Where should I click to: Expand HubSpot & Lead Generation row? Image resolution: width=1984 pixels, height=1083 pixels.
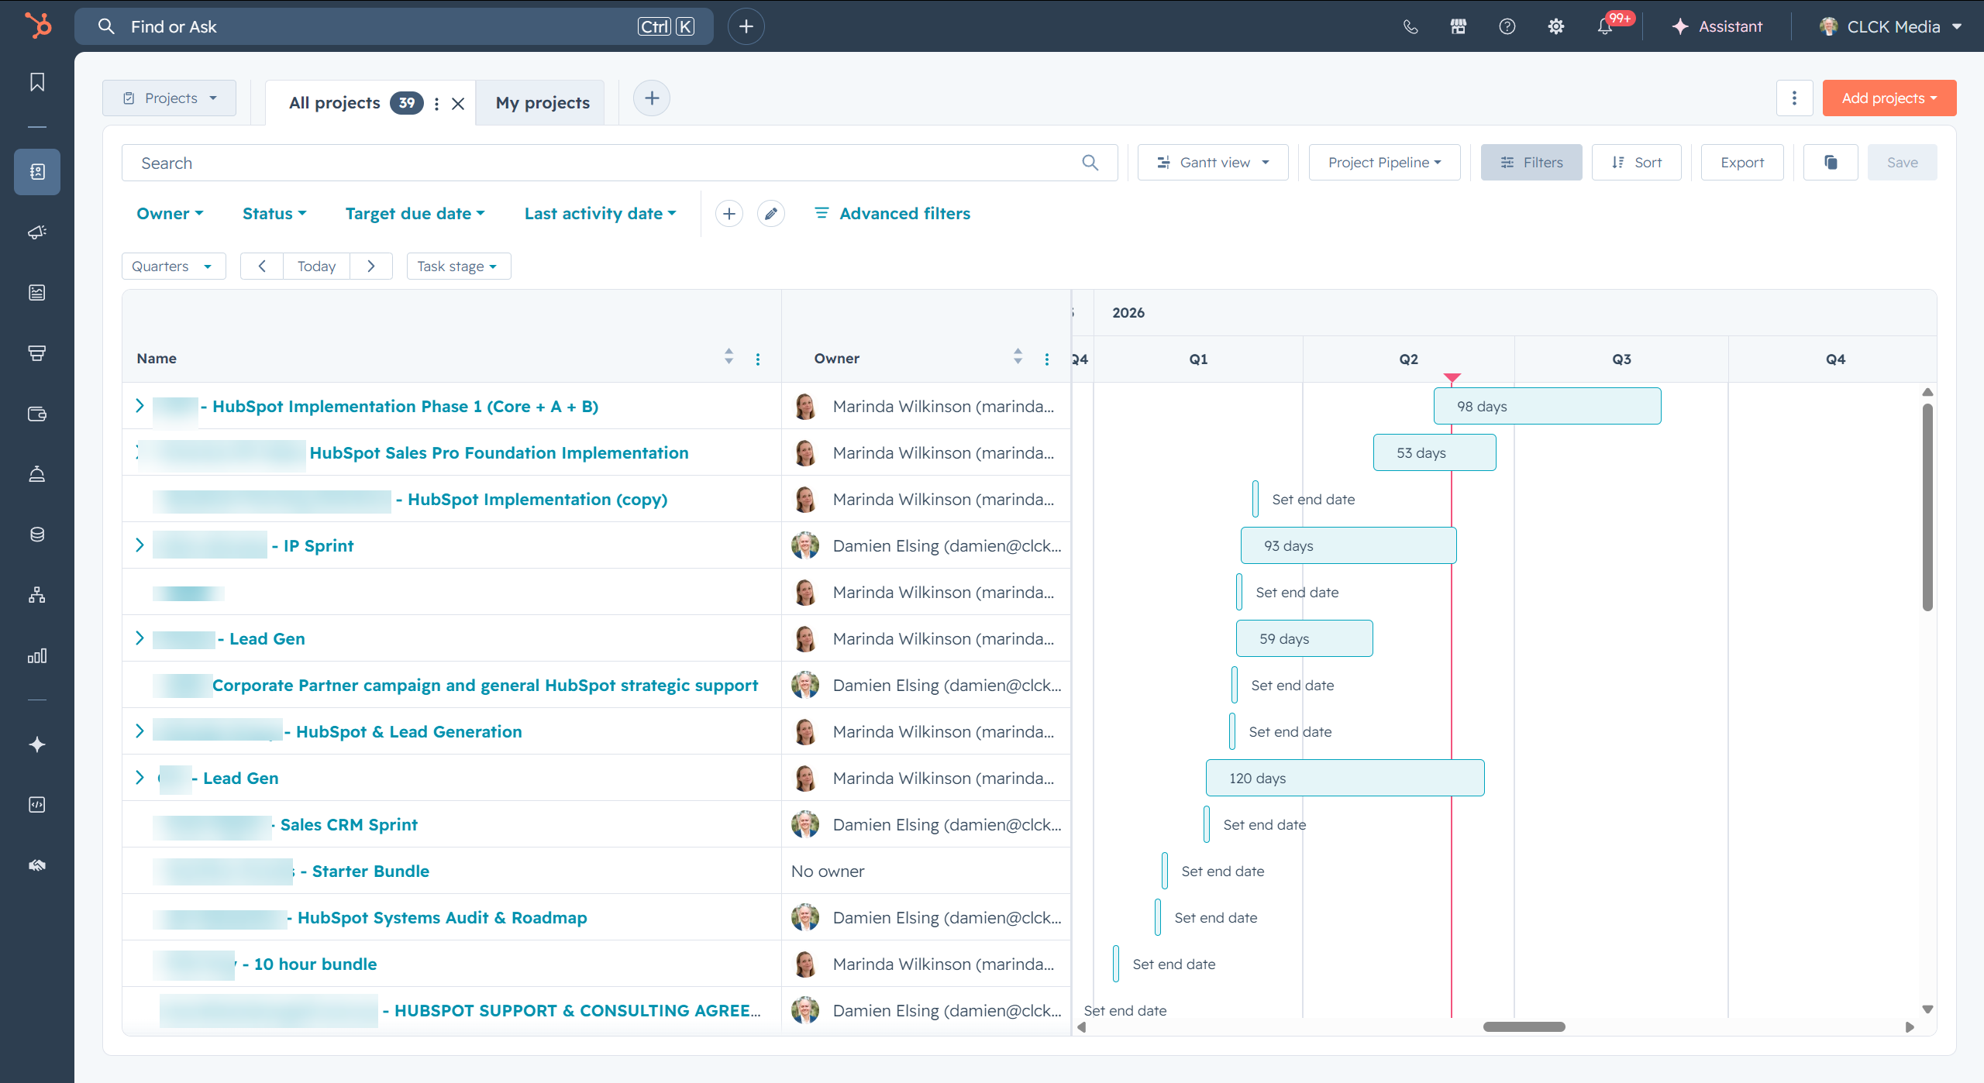pos(139,731)
